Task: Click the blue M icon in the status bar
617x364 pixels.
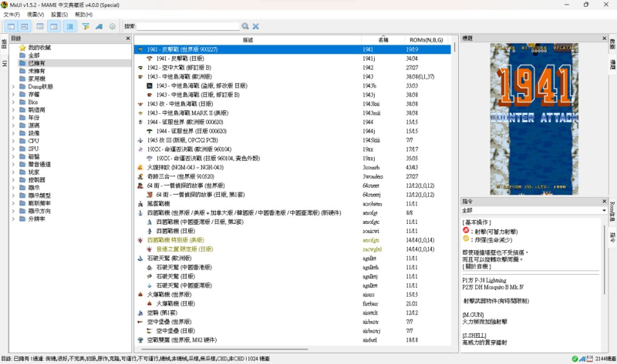Action: (x=582, y=359)
